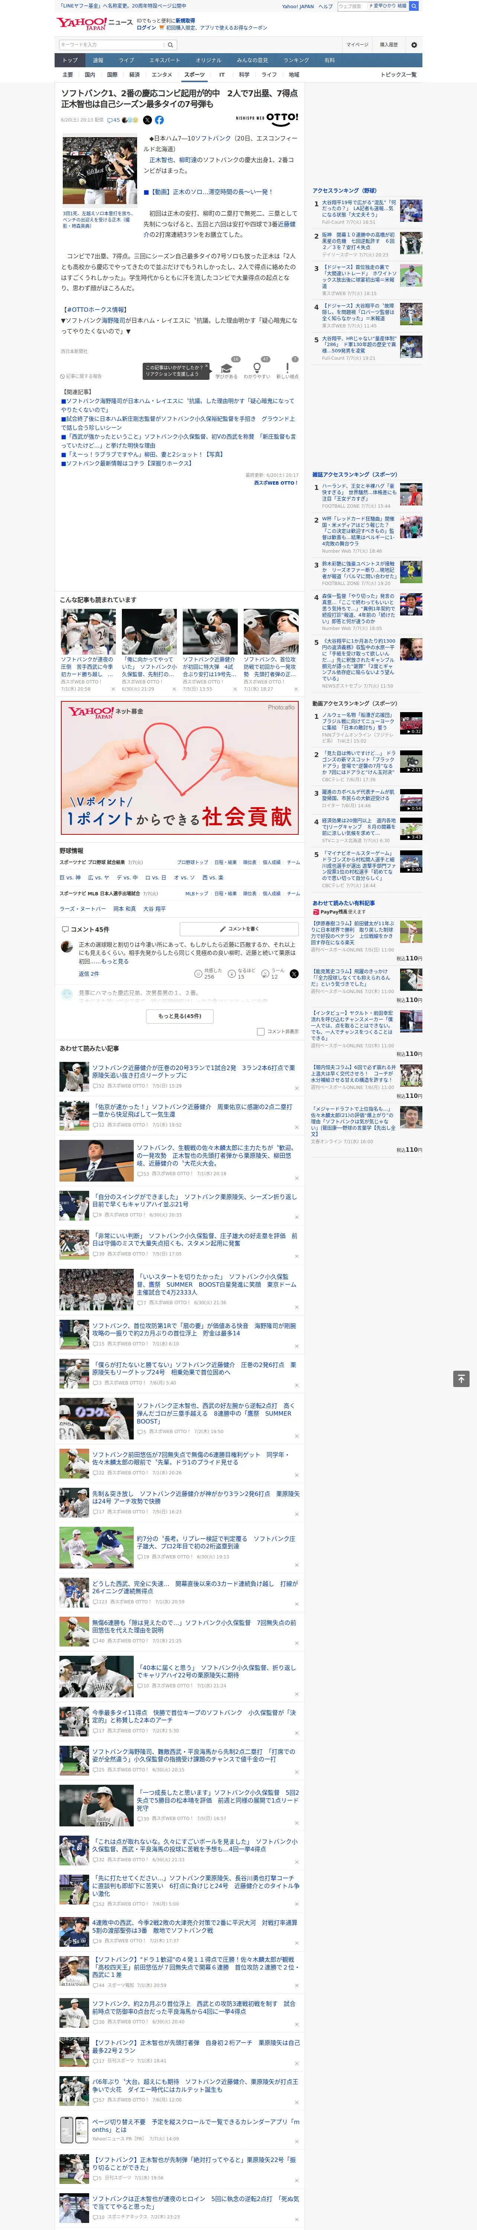This screenshot has height=2230, width=477.
Task: Check the コメント非表示 checkbox
Action: [x=260, y=1031]
